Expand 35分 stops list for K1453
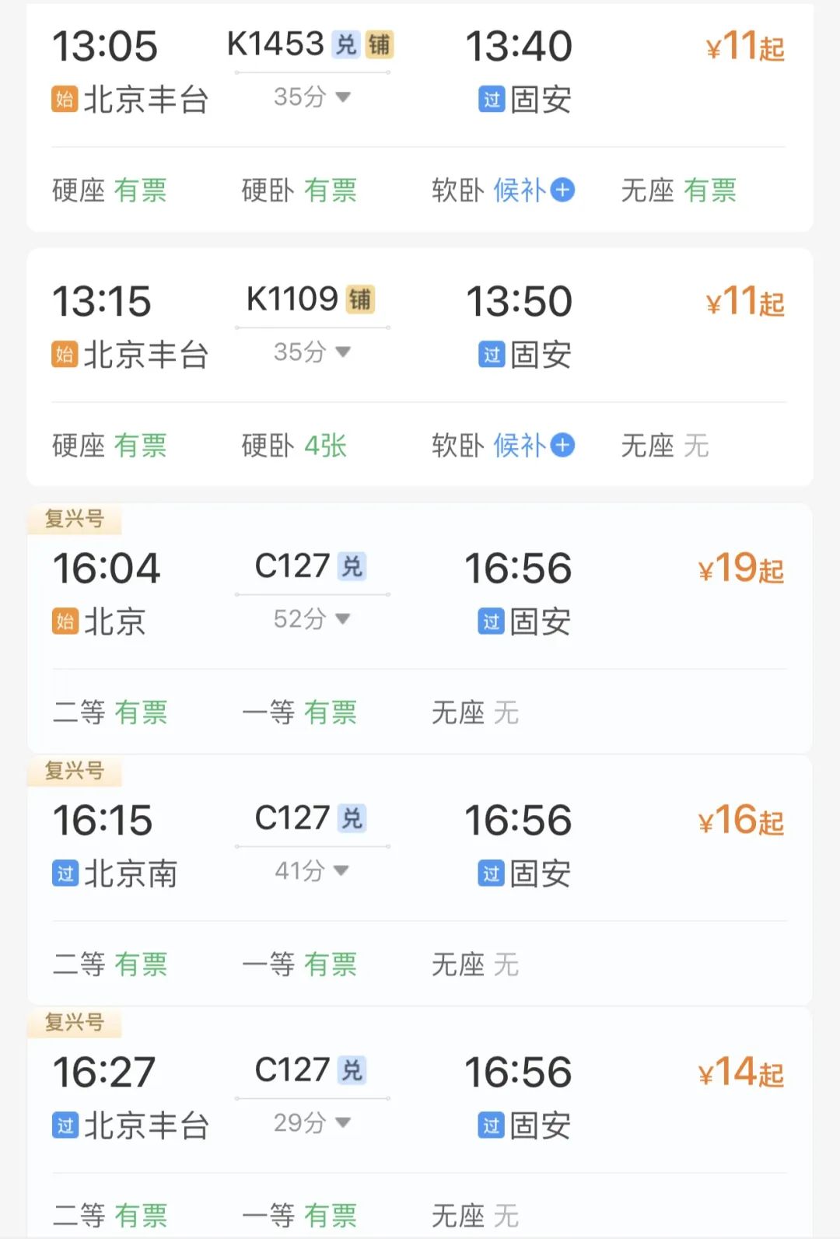840x1239 pixels. tap(312, 97)
